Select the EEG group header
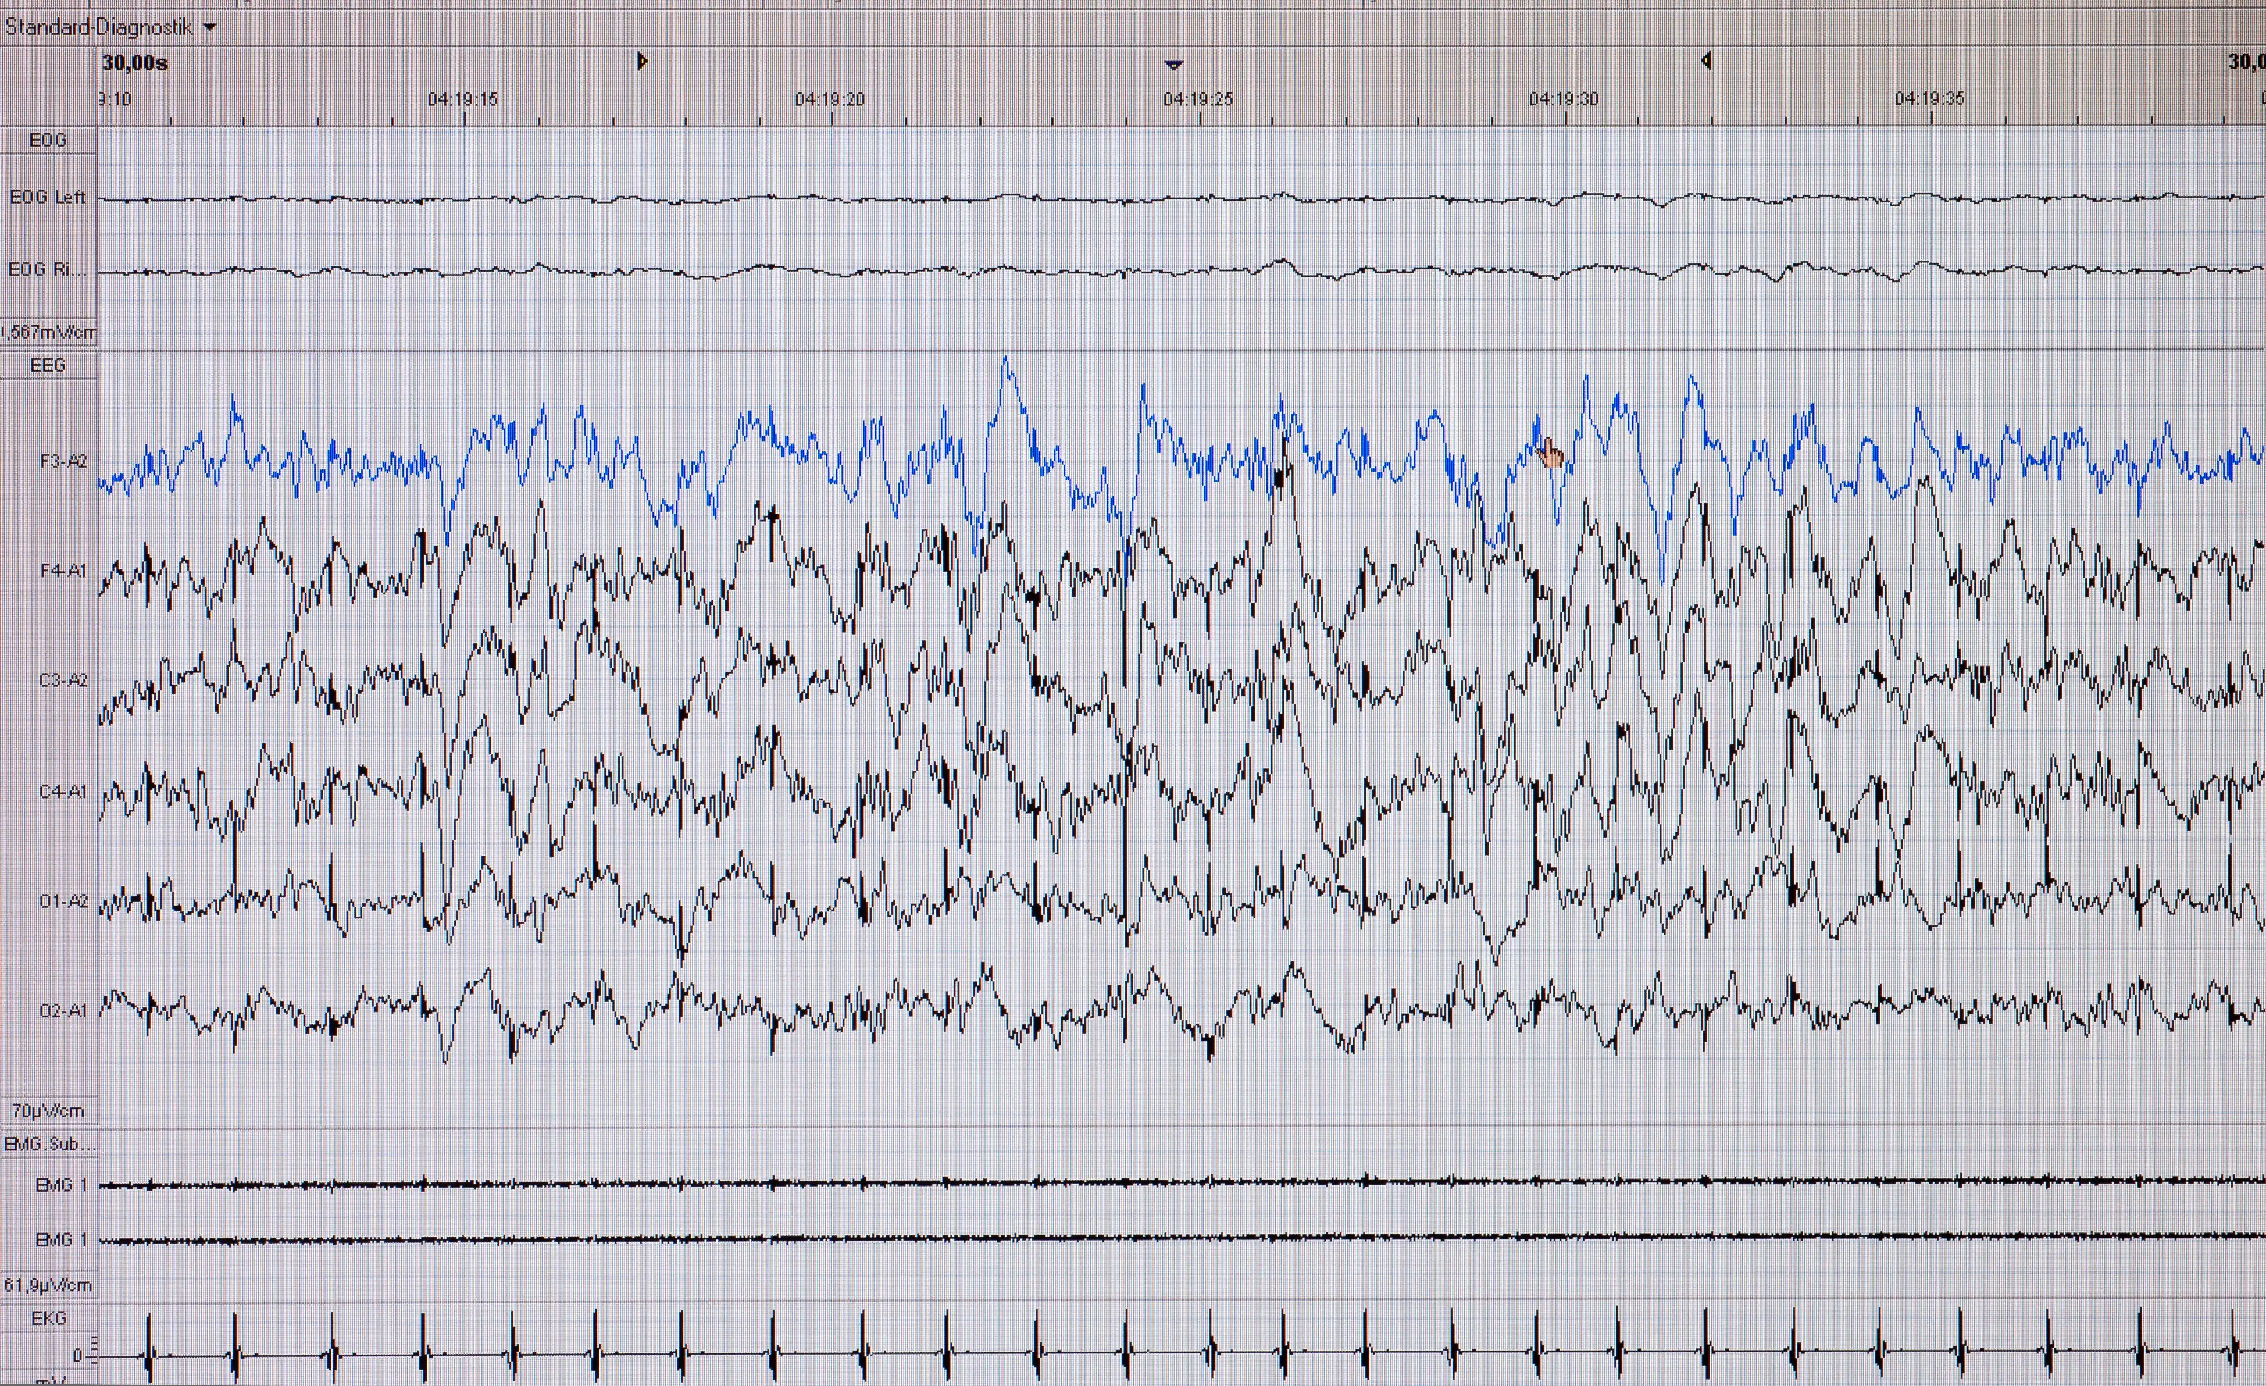Image resolution: width=2266 pixels, height=1386 pixels. coord(48,365)
